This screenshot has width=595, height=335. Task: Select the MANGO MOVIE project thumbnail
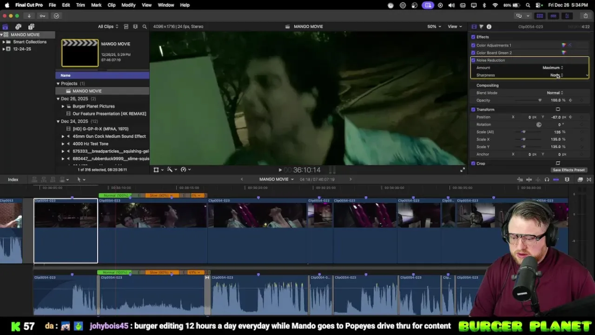coord(80,53)
